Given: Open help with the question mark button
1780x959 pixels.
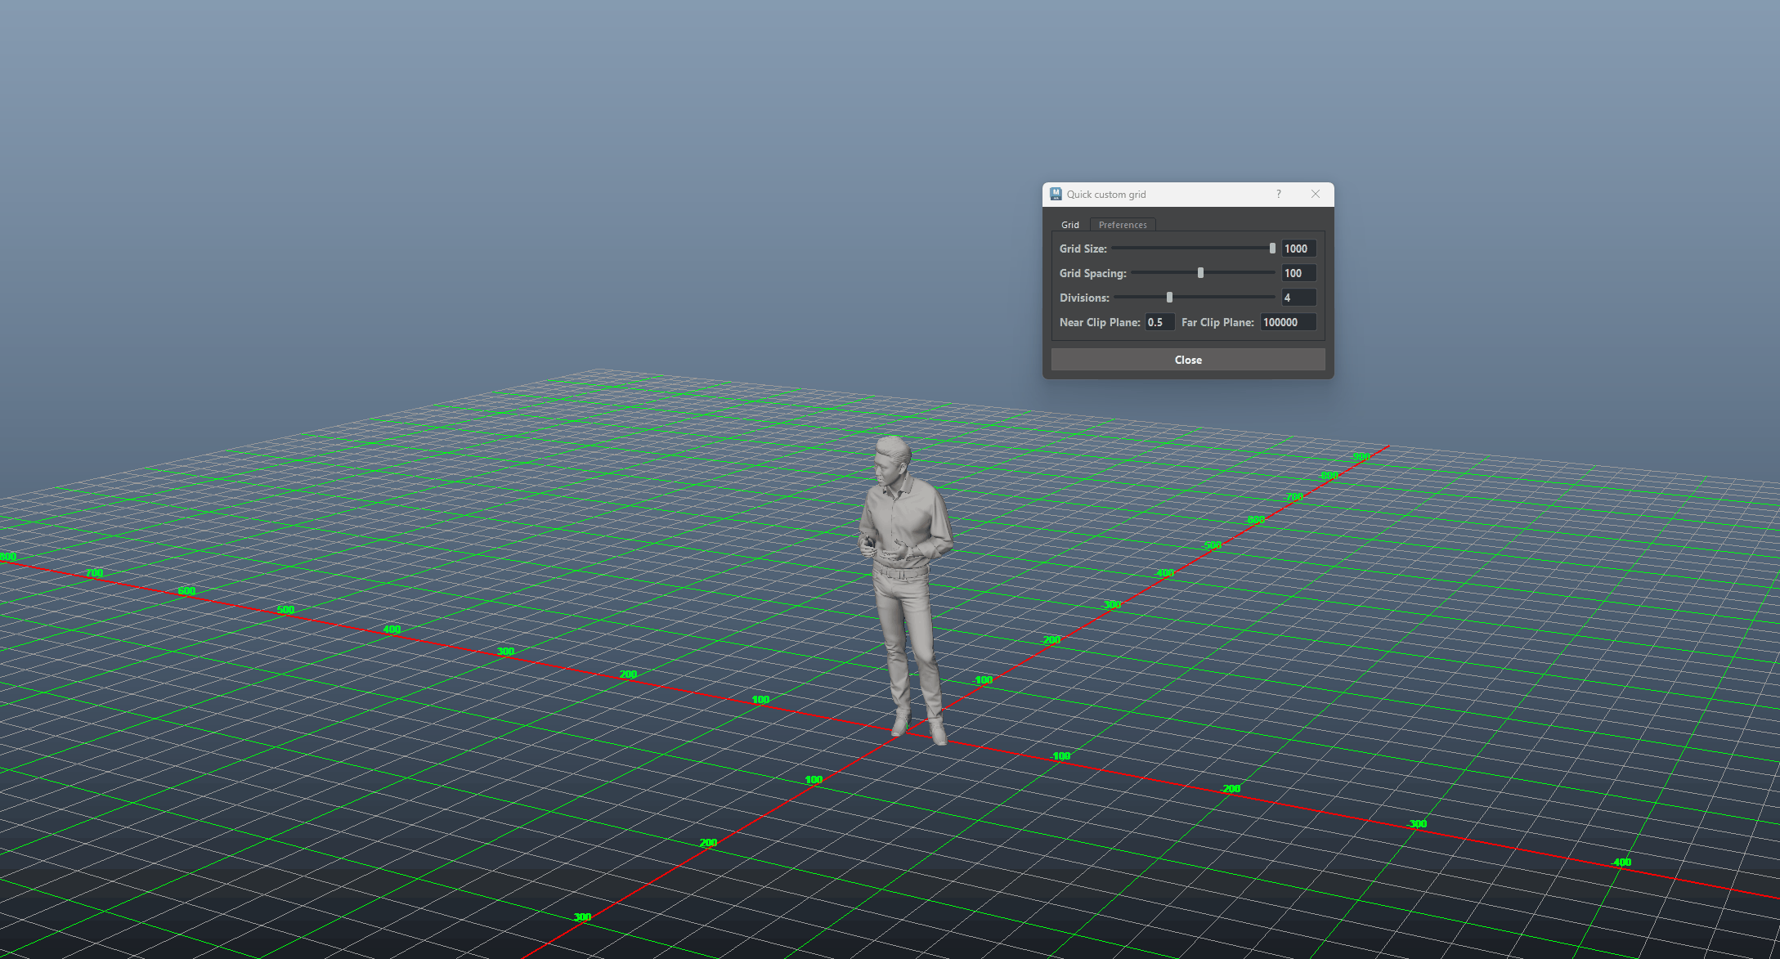Looking at the screenshot, I should click(x=1279, y=194).
